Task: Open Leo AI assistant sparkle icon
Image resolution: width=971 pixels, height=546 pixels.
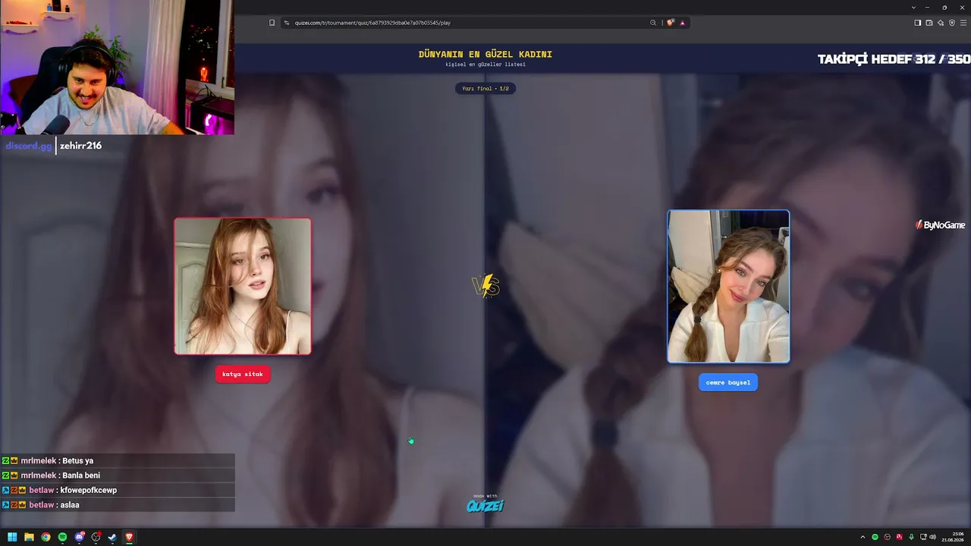Action: click(941, 23)
